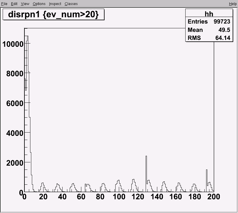Click the x-axis label 180
Viewport: 238px width, 213px height.
pyautogui.click(x=195, y=197)
